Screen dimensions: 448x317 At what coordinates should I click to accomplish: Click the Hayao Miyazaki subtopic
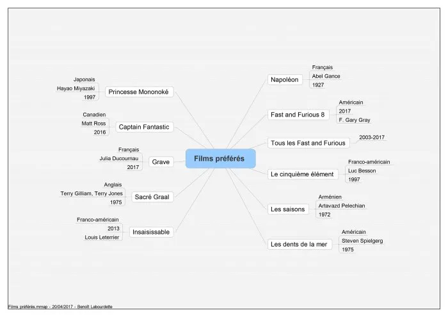point(76,88)
